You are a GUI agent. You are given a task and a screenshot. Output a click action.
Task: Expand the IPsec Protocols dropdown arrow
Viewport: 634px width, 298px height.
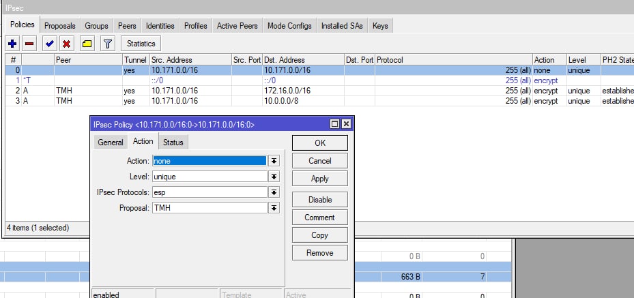point(274,192)
